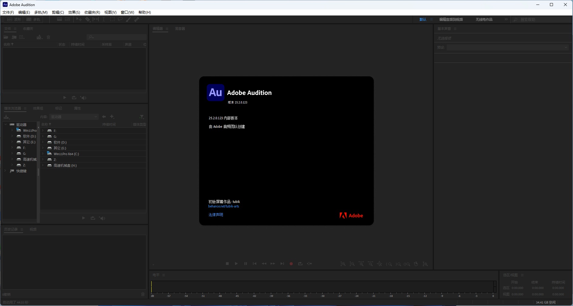Click trash icon in Files panel toolbar
The image size is (573, 306).
pyautogui.click(x=48, y=37)
